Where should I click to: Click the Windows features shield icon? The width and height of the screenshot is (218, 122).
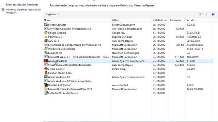coord(3,9)
